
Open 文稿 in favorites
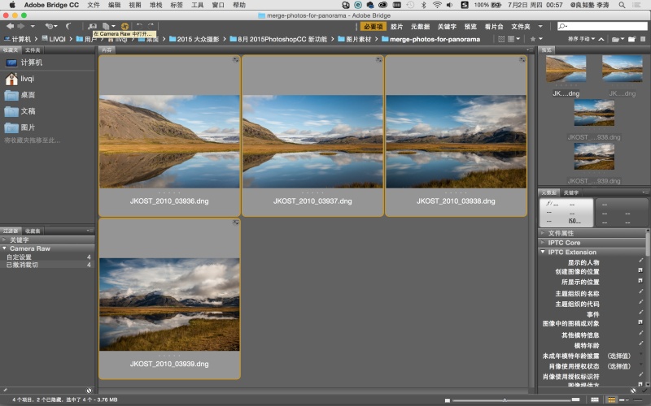(x=20, y=111)
